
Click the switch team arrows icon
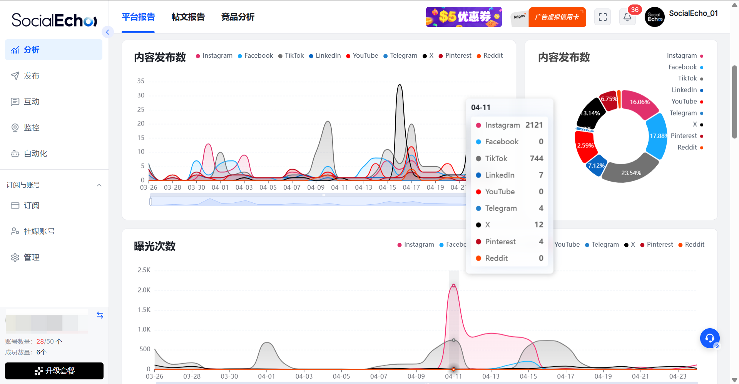[100, 315]
